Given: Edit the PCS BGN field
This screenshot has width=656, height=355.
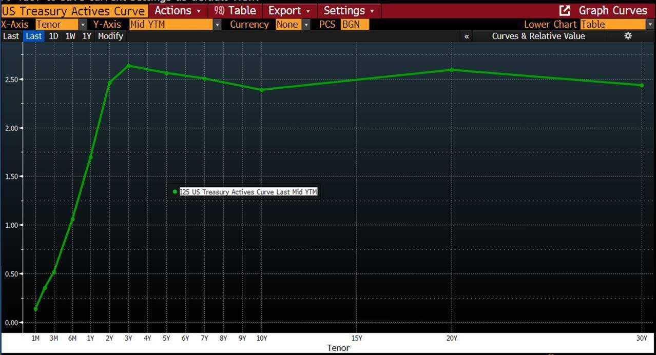Looking at the screenshot, I should [355, 24].
